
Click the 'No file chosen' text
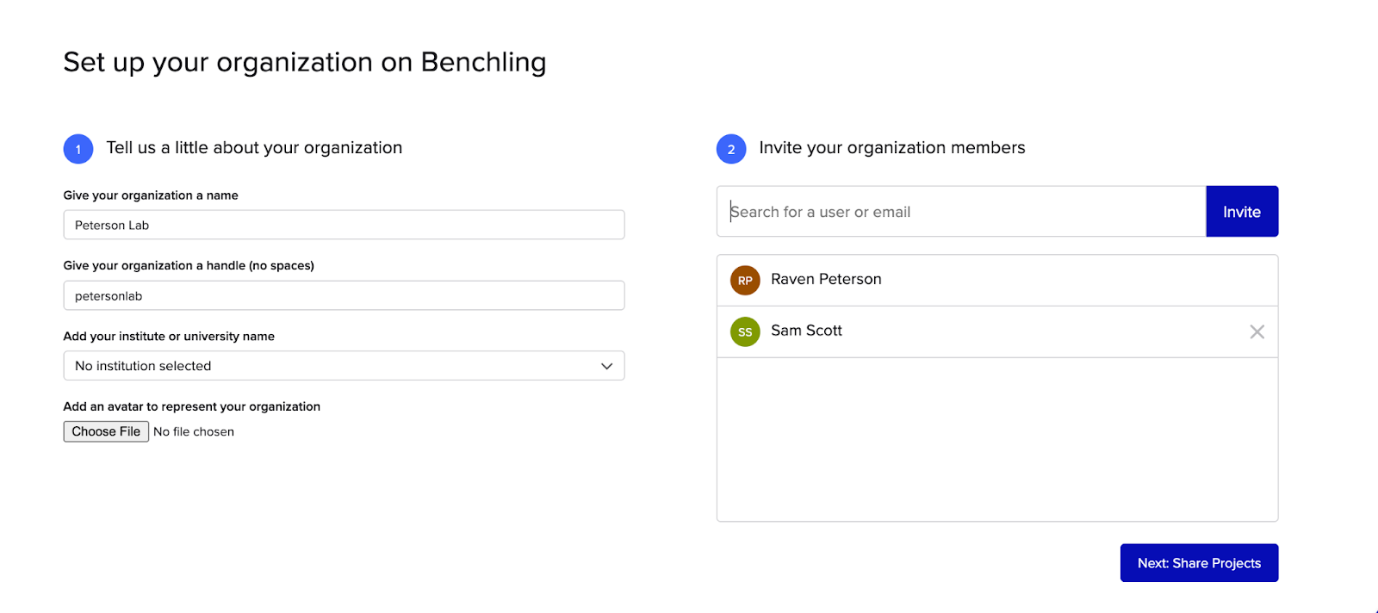tap(194, 432)
